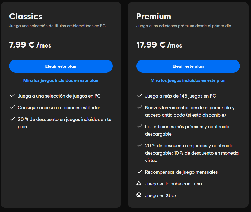Viewport: 251px width, 212px height.
Task: Click the Luna cloud gaming icon
Action: [139, 183]
